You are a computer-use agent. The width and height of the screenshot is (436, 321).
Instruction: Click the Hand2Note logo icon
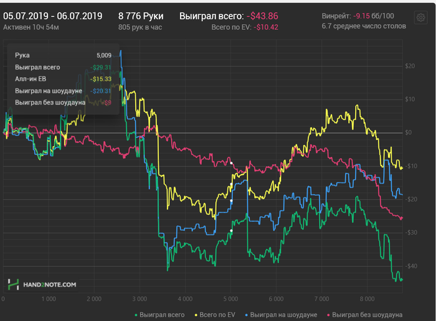[14, 284]
